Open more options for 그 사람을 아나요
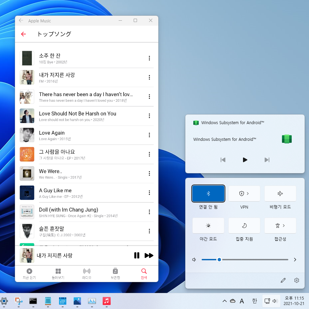 pyautogui.click(x=149, y=154)
